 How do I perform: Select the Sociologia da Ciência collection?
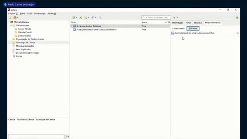click(x=25, y=42)
